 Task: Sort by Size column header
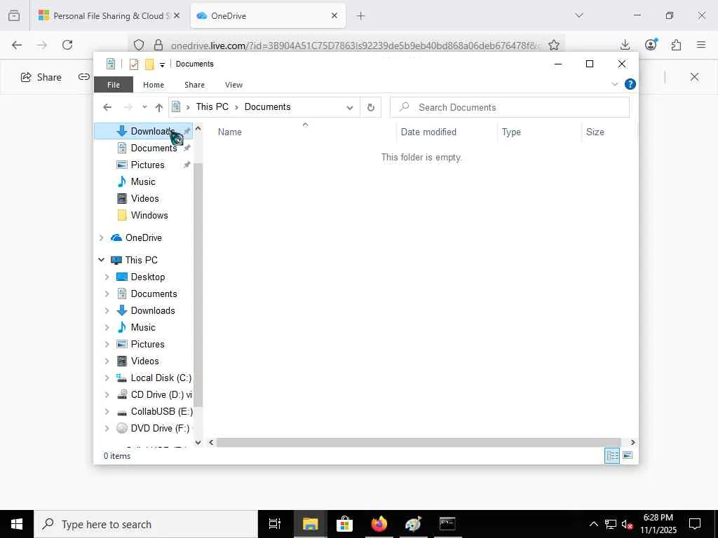click(595, 132)
